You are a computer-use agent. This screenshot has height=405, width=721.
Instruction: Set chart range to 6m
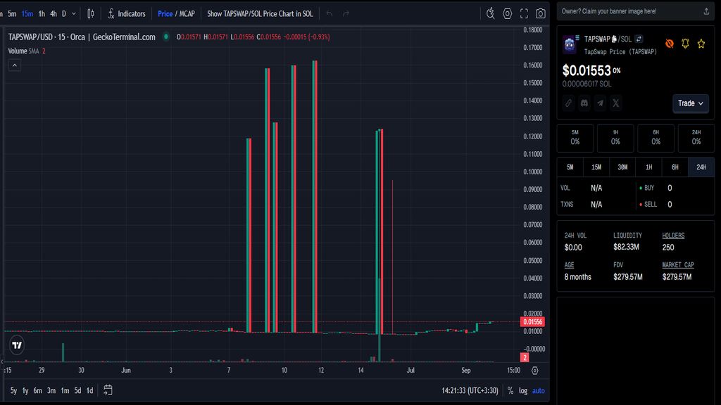pyautogui.click(x=38, y=391)
